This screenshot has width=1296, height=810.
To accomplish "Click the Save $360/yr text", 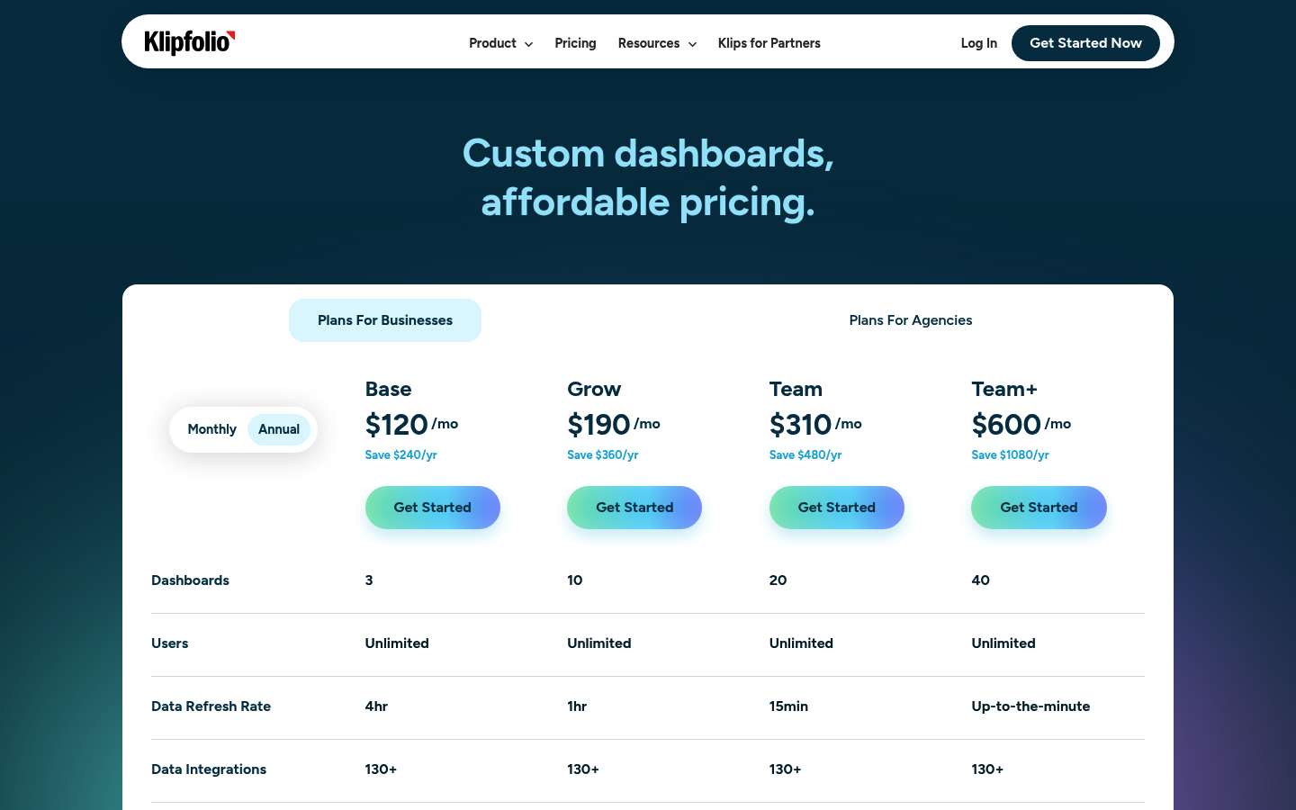I will tap(603, 455).
